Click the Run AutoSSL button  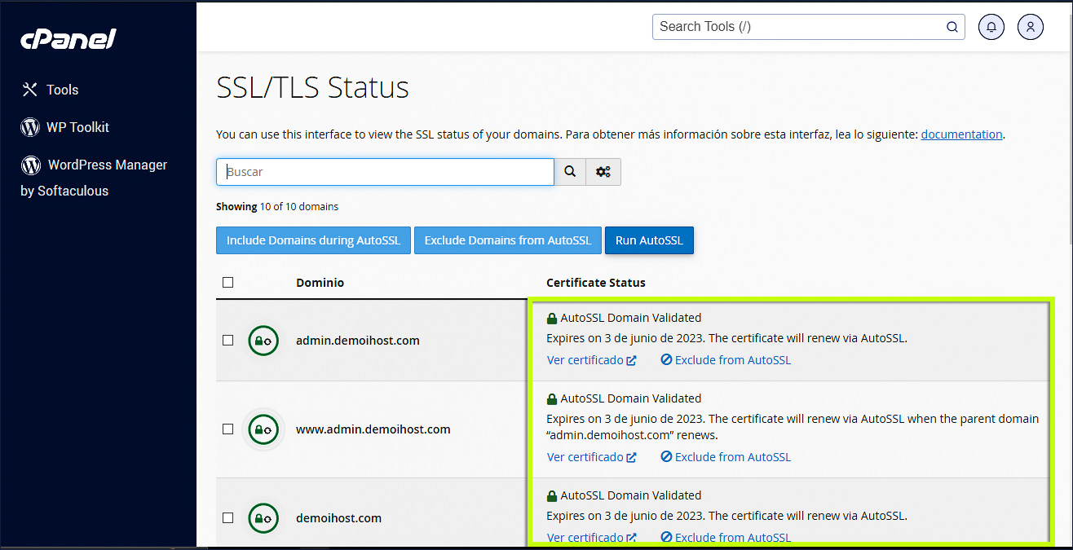(x=649, y=240)
